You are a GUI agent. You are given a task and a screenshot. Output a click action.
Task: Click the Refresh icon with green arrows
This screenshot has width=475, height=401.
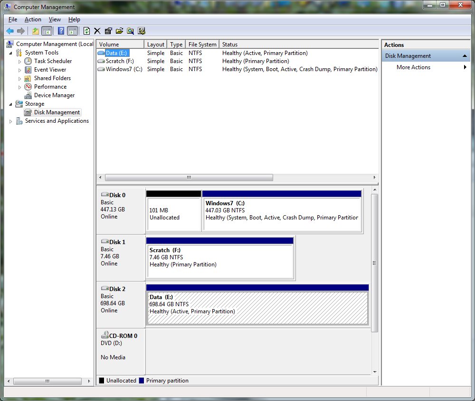coord(86,31)
